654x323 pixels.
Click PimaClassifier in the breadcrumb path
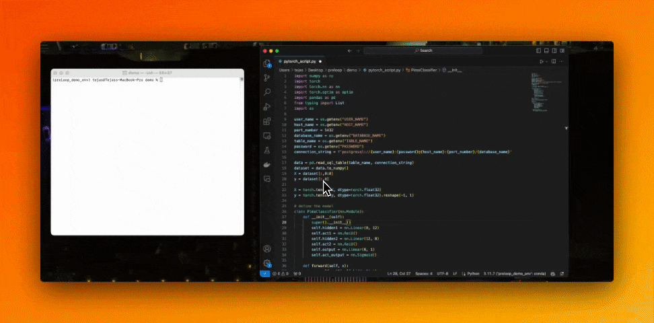[425, 69]
